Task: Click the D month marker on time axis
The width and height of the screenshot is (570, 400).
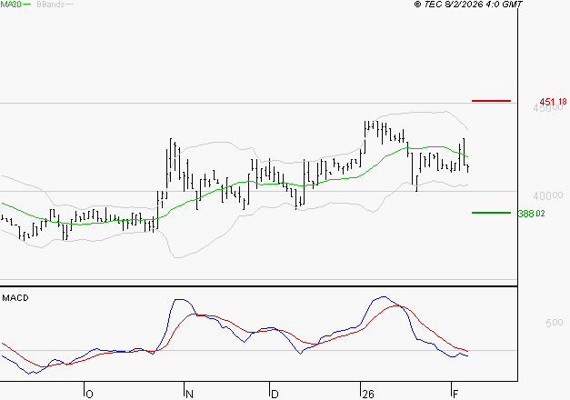Action: coord(275,394)
